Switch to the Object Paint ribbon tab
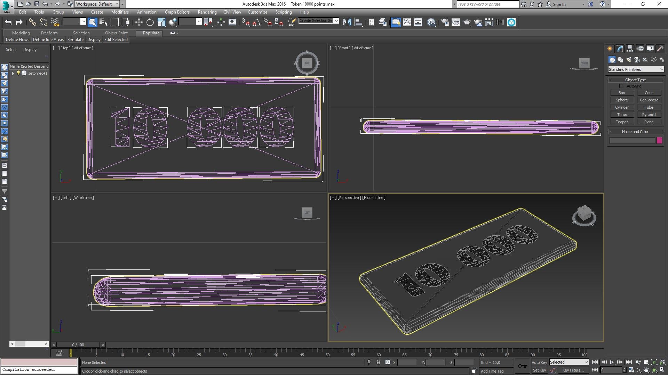The image size is (668, 375). tap(116, 33)
